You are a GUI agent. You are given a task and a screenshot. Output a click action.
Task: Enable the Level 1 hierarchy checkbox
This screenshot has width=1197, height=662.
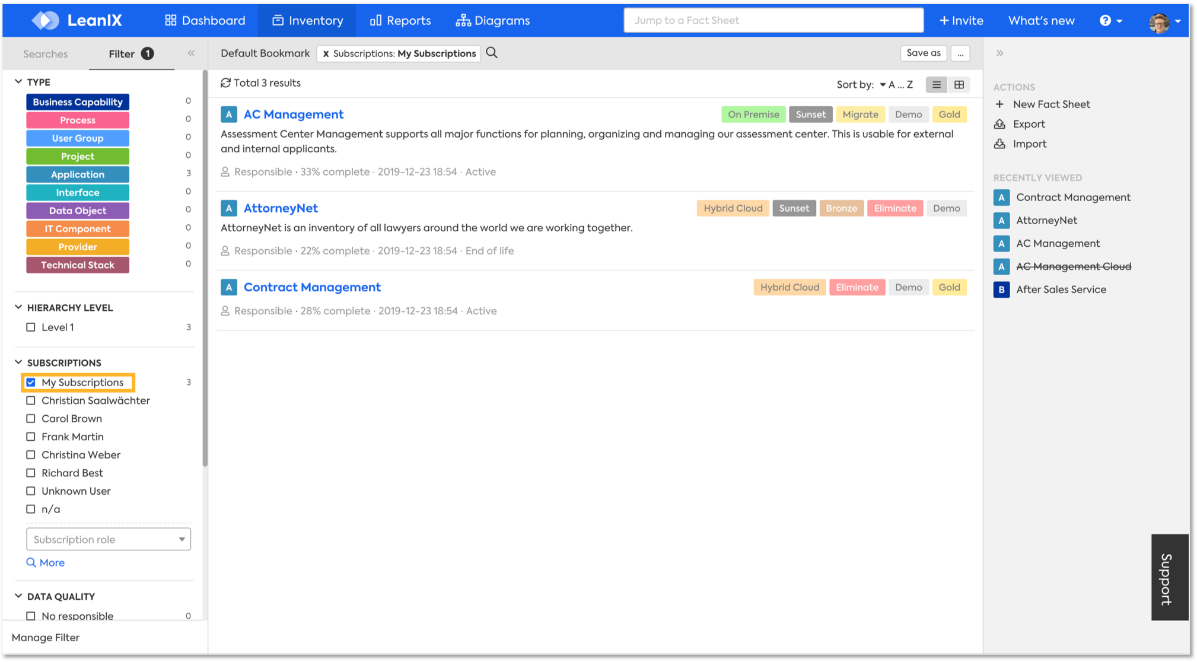(x=31, y=327)
